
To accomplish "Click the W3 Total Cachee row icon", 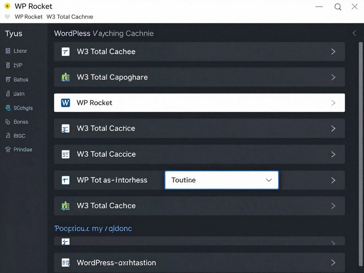I will [x=65, y=52].
